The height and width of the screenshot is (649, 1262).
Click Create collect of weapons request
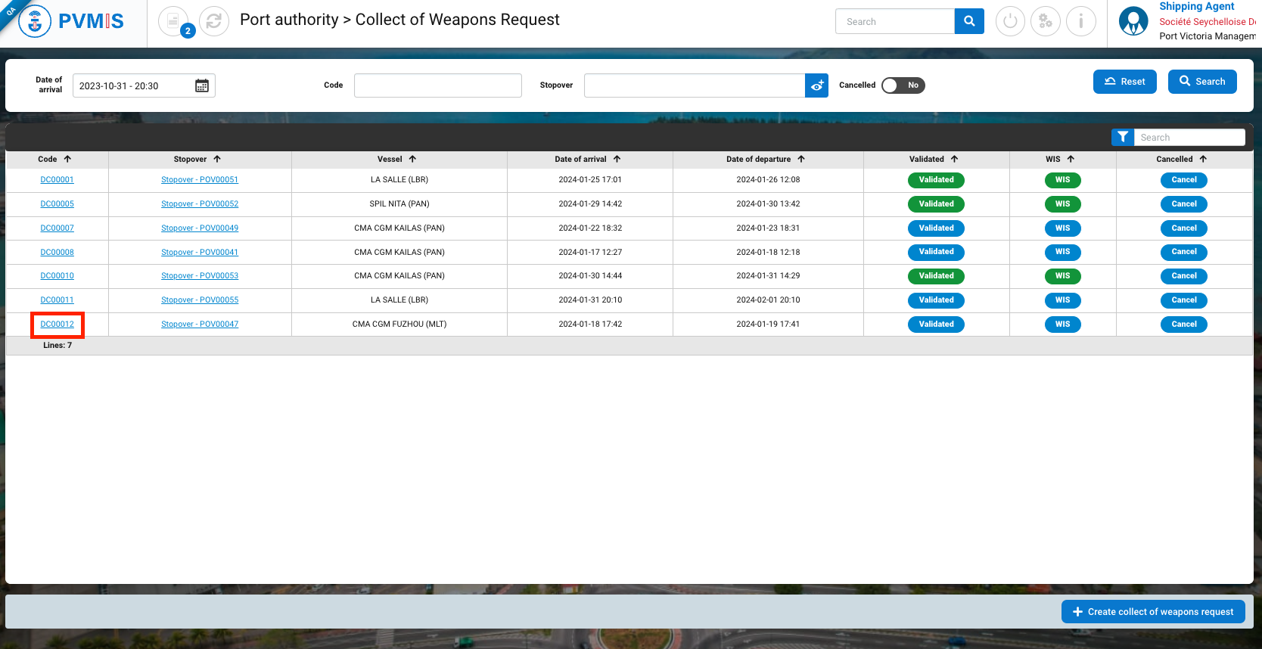coord(1152,612)
